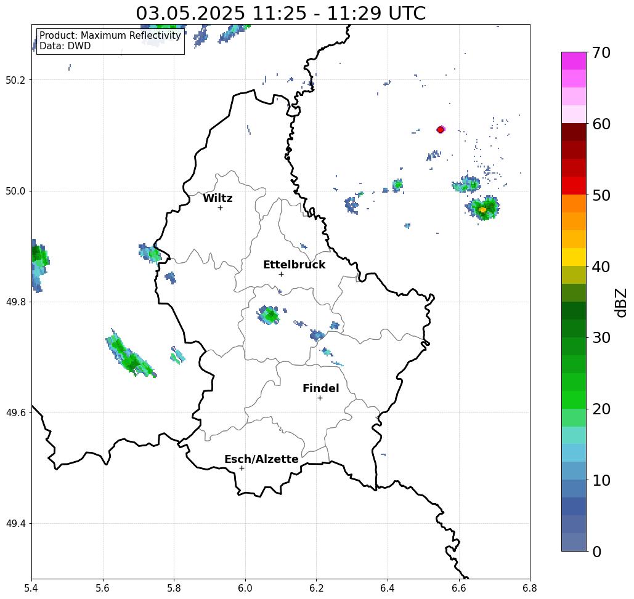Click the yellow colorbar segment above 40
Viewport: 634px width, 599px height.
pos(574,257)
